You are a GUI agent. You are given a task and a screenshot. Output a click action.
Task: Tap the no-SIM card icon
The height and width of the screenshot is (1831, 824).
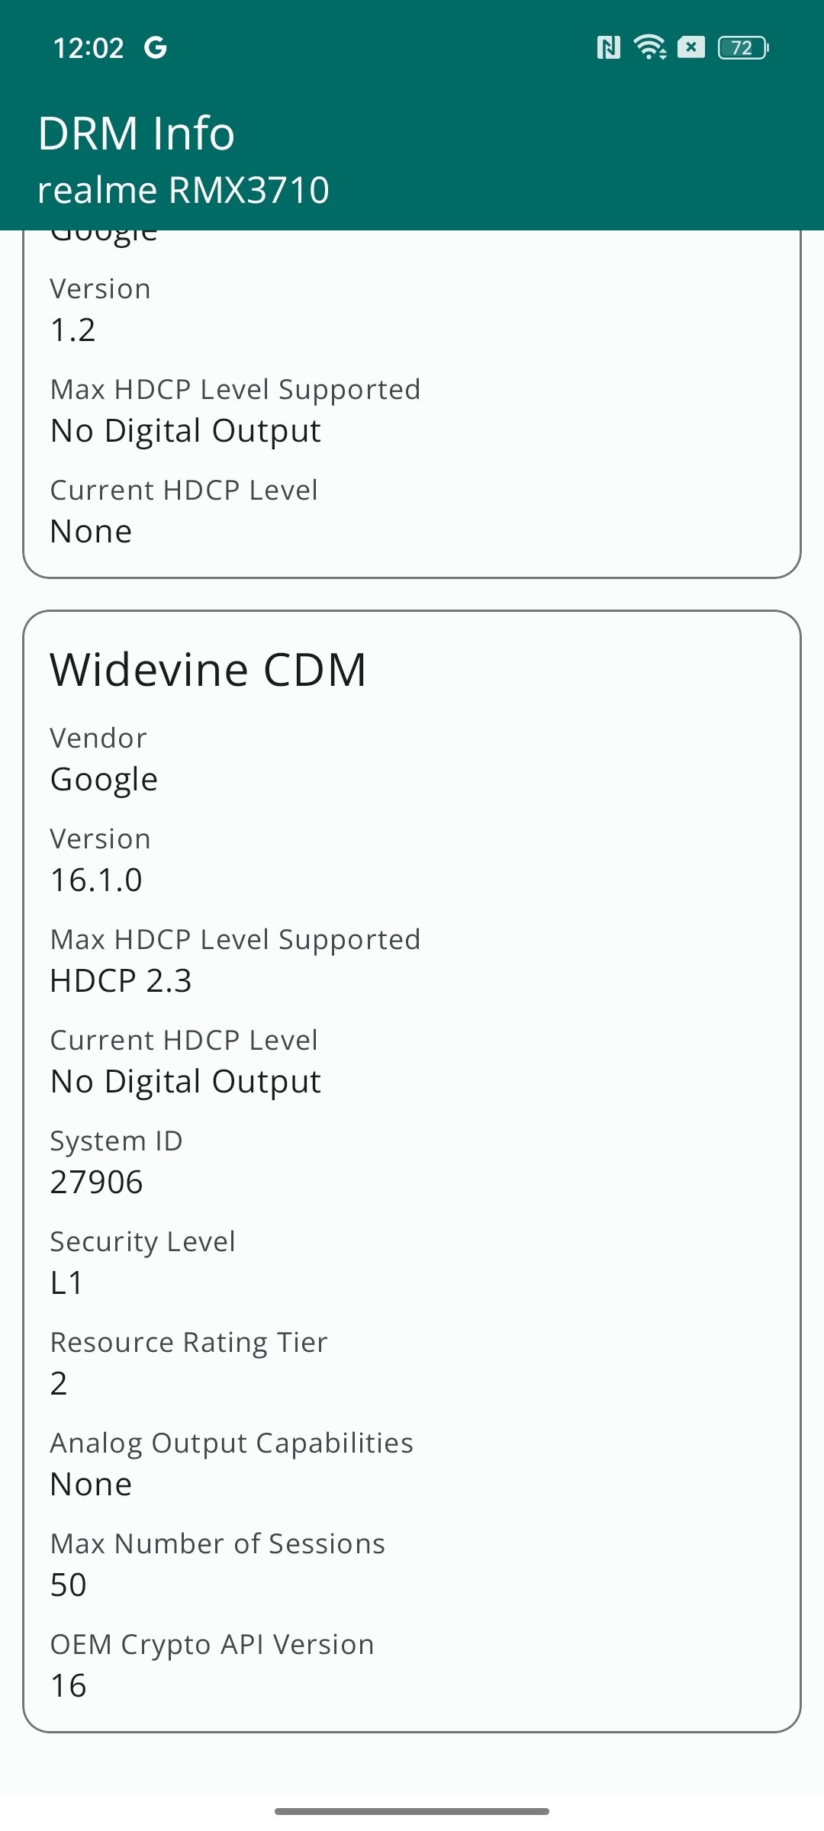tap(691, 47)
